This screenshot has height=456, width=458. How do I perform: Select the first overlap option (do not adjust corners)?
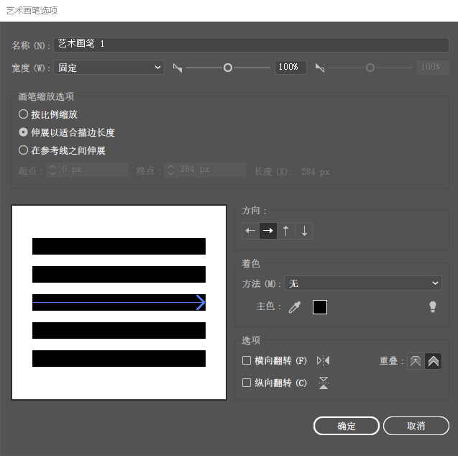[x=416, y=361]
